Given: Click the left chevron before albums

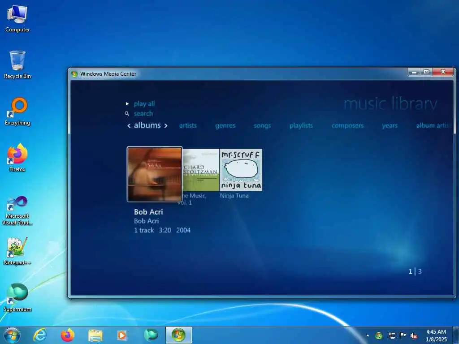Looking at the screenshot, I should coord(129,126).
